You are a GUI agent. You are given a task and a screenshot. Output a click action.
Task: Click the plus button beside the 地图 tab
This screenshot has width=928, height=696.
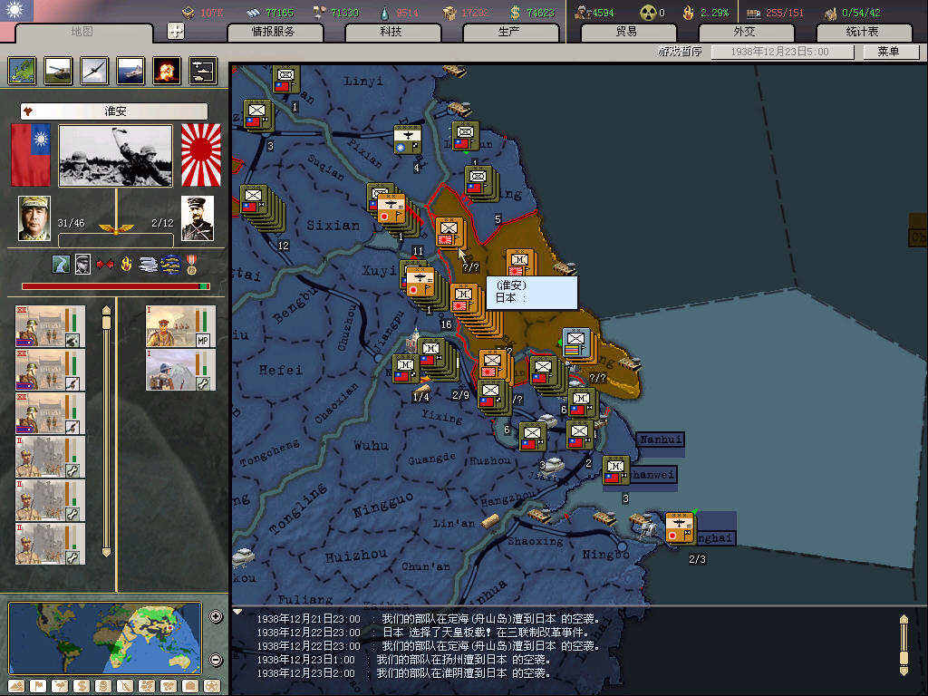176,31
